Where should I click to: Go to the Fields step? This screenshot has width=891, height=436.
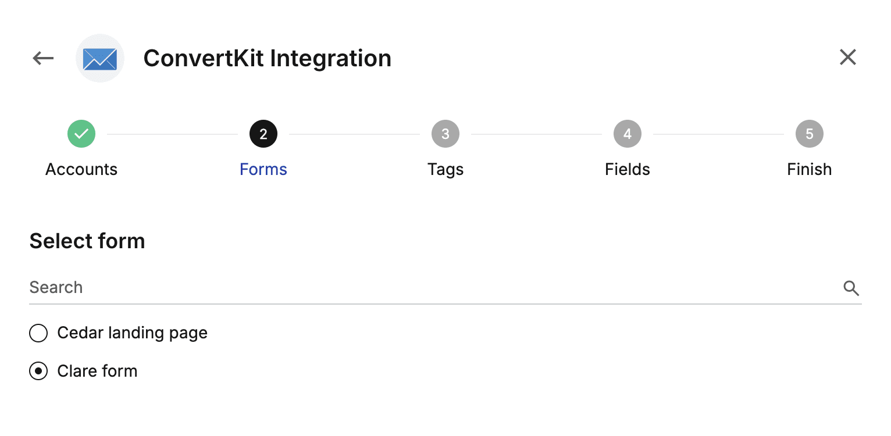click(627, 169)
